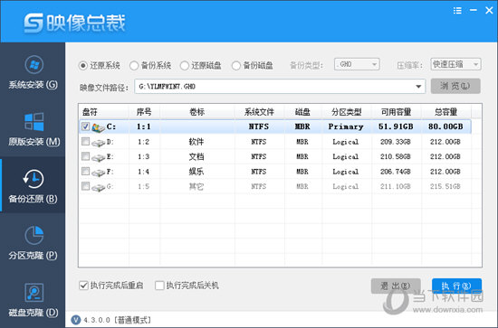Sort by 可用容量 column header
498x328 pixels.
click(397, 112)
